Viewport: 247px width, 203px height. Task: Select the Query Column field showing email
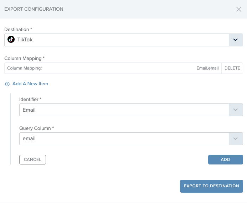coord(124,139)
